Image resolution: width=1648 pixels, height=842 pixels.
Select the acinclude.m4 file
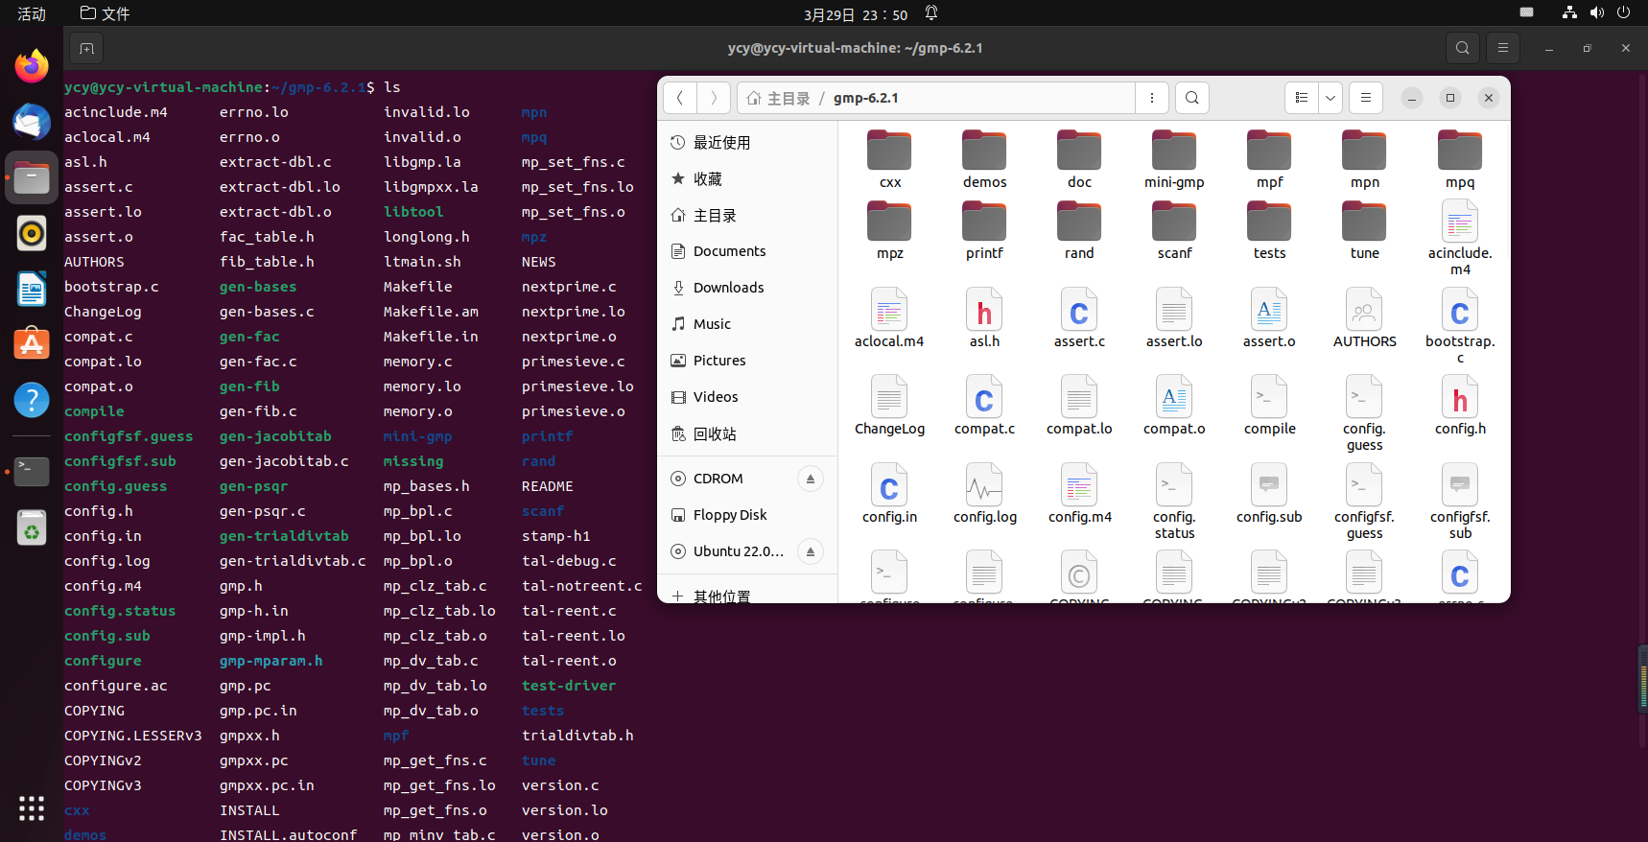click(x=1459, y=239)
